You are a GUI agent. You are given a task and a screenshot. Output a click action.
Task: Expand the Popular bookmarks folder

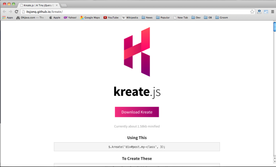tap(163, 17)
